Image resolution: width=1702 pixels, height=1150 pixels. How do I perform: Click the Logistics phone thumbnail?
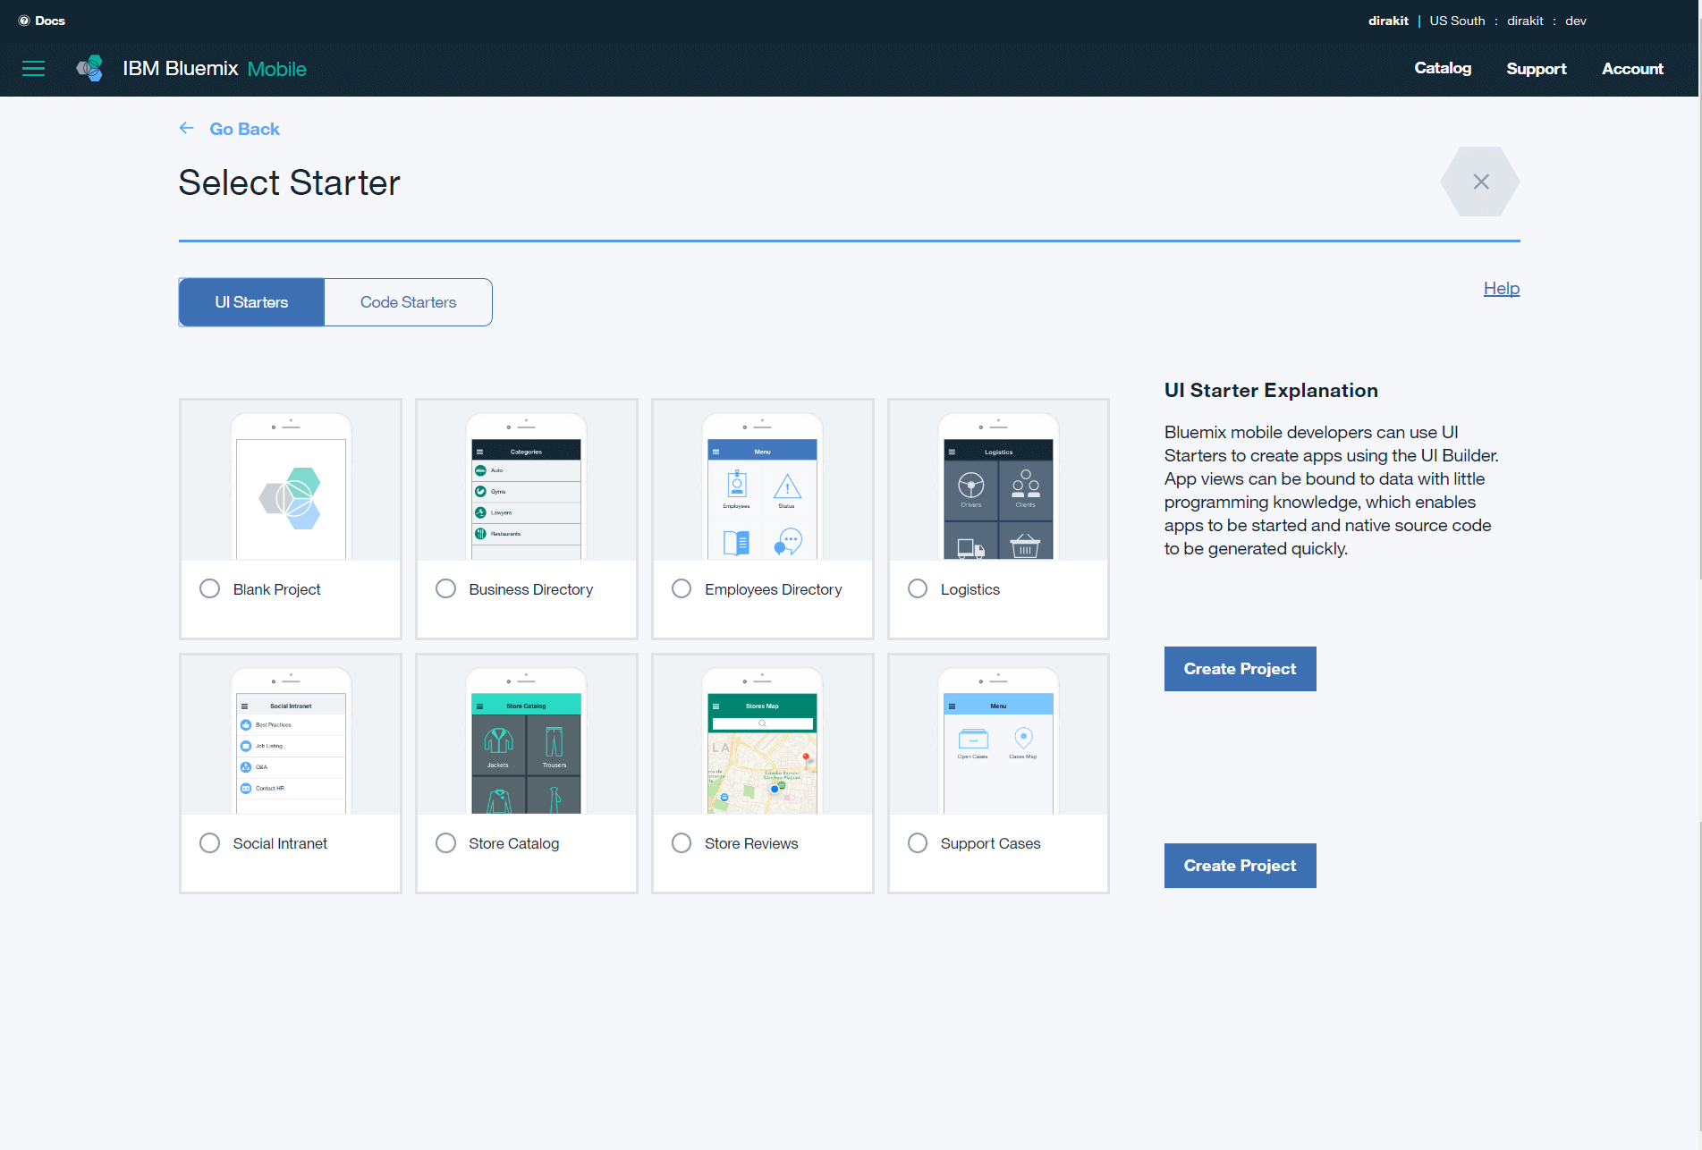coord(998,486)
